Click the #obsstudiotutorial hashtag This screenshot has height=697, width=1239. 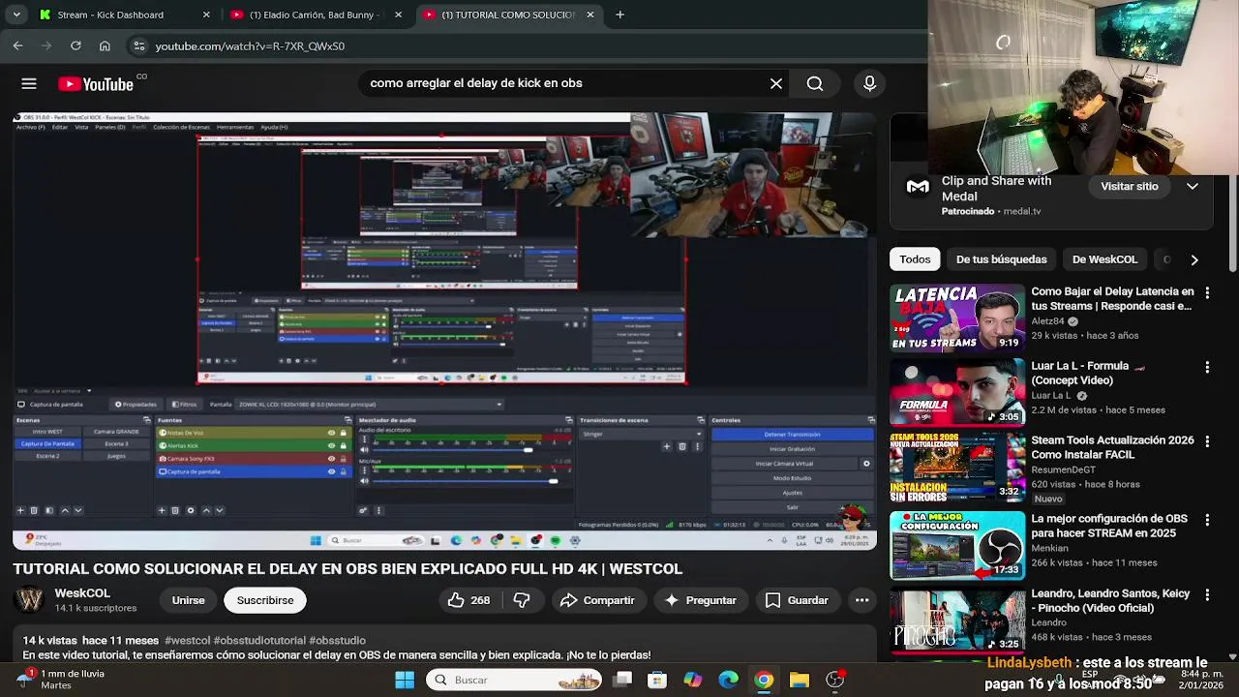[259, 641]
